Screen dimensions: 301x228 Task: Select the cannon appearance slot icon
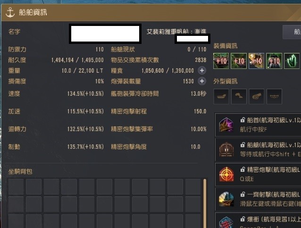(257, 96)
